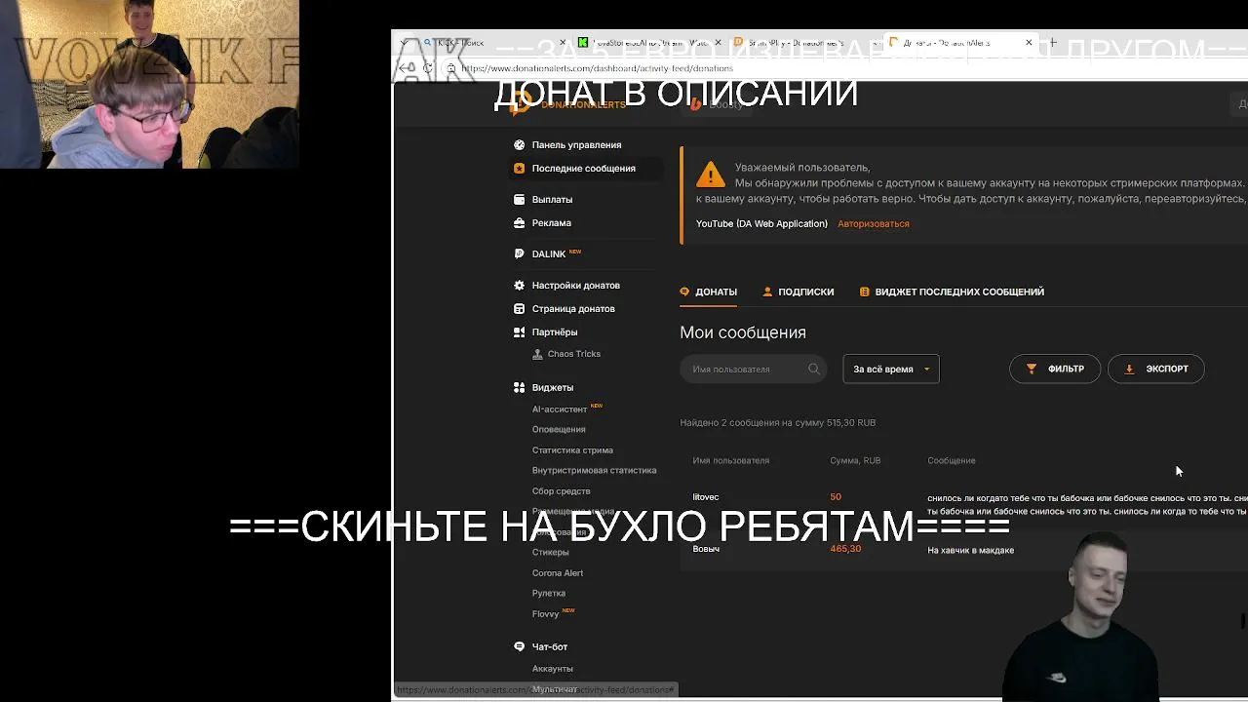Click the Фильтр button
This screenshot has height=702, width=1248.
coord(1054,369)
